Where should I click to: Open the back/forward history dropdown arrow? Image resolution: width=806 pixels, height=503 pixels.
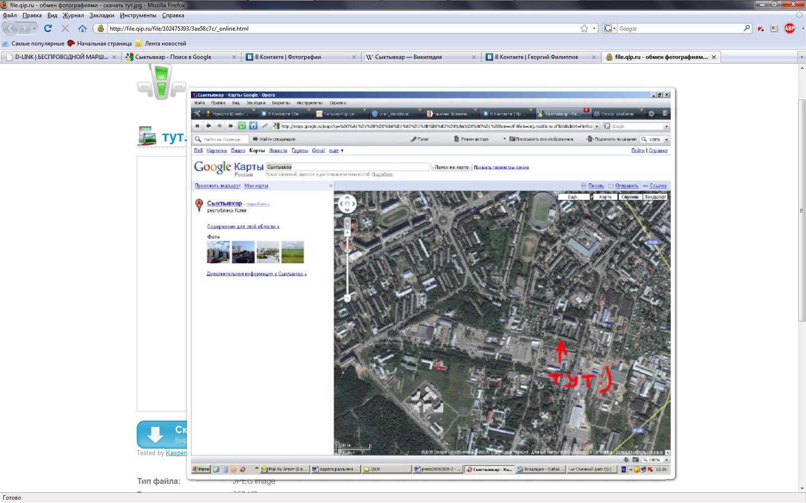pos(35,29)
